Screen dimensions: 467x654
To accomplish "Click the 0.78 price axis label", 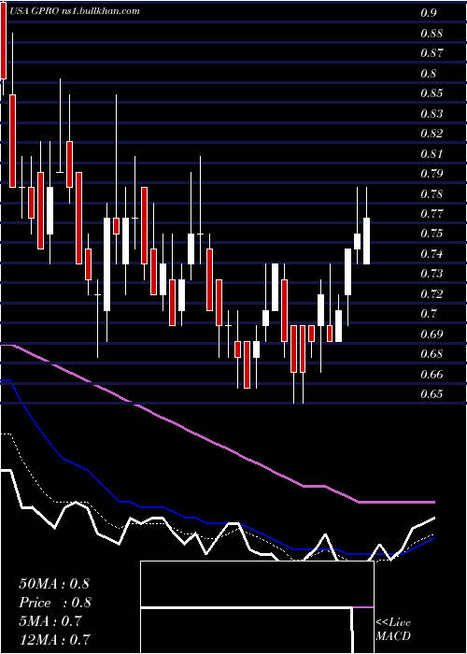I will tap(432, 194).
